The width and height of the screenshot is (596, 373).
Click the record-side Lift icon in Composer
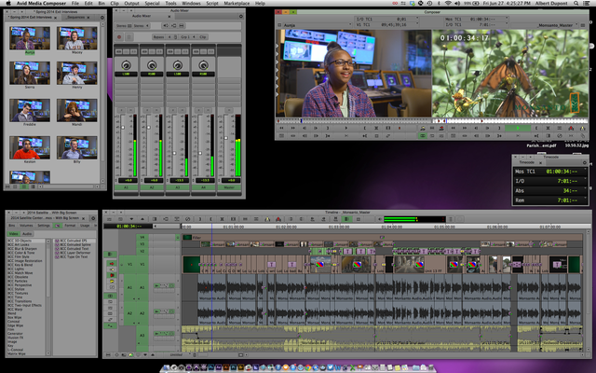(582, 128)
